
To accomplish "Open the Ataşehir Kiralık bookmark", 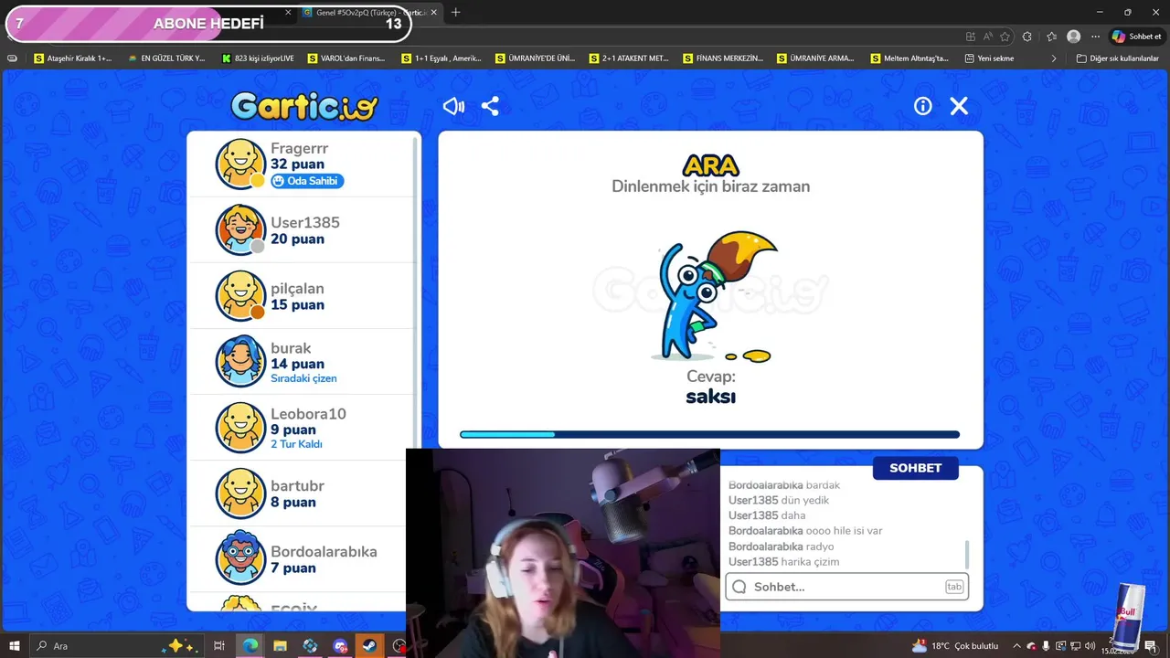I will tap(73, 58).
